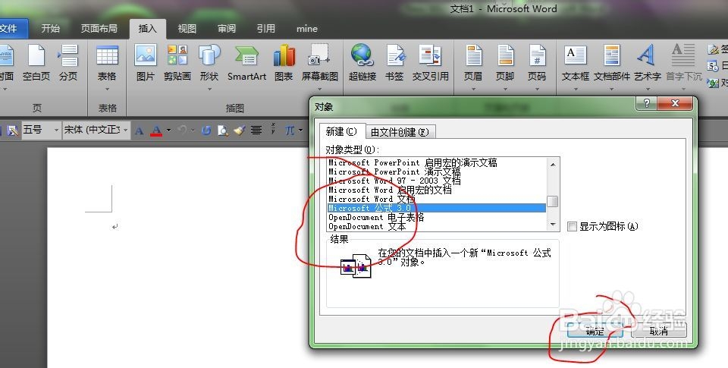Screen dimensions: 728x368
Task: Insert a text box with 文本框
Action: point(576,67)
